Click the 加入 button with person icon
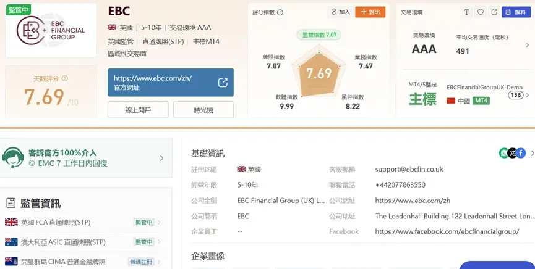Image resolution: width=535 pixels, height=269 pixels. click(341, 12)
